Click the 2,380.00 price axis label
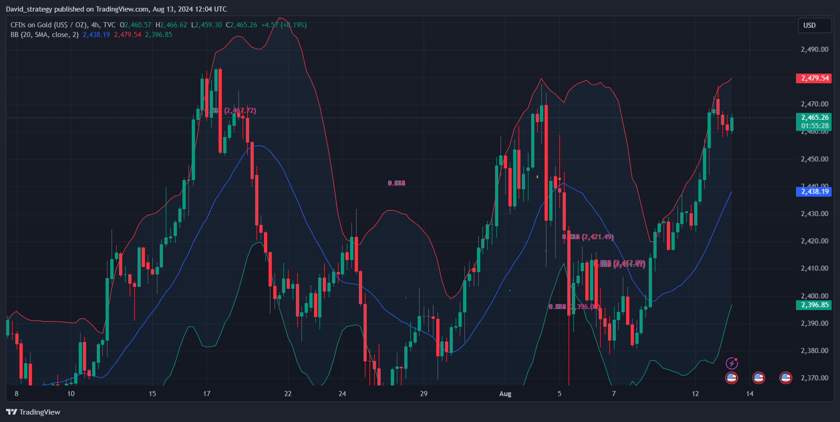840x422 pixels. pyautogui.click(x=815, y=351)
